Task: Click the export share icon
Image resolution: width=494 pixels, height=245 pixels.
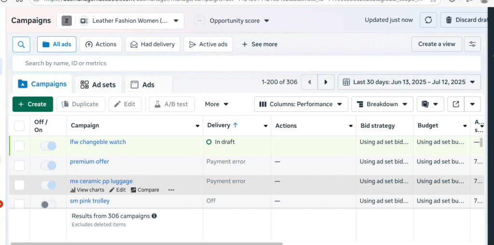Action: [x=455, y=104]
